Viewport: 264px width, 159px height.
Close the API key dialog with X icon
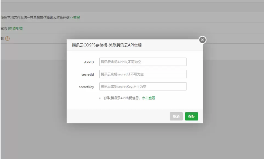[202, 40]
